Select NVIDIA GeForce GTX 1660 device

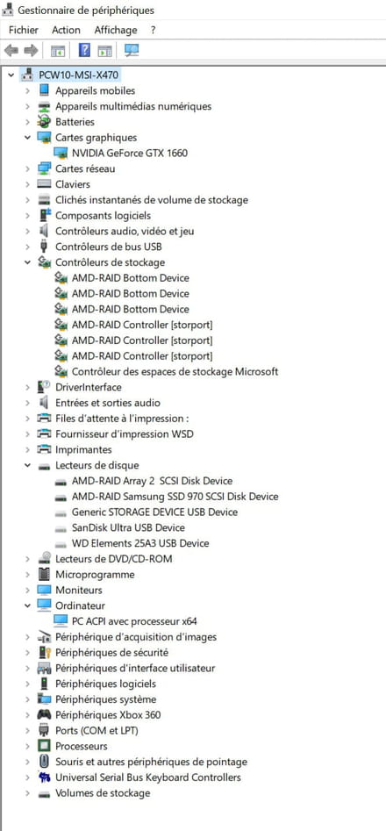(130, 154)
